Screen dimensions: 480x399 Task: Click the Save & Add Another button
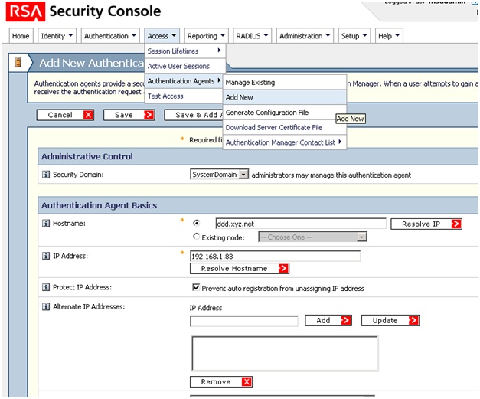point(194,115)
